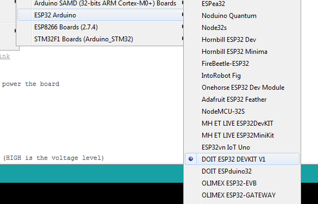Choose the Node32s board
The image size is (318, 204).
coord(242,28)
